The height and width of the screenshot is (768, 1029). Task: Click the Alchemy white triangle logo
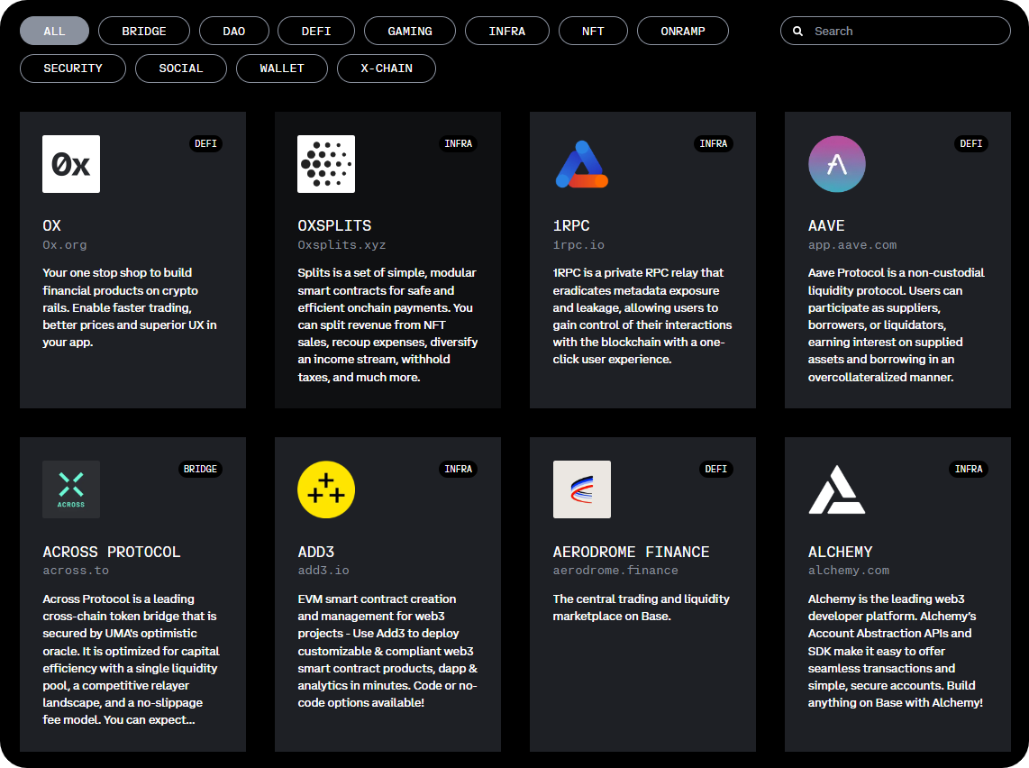tap(837, 489)
